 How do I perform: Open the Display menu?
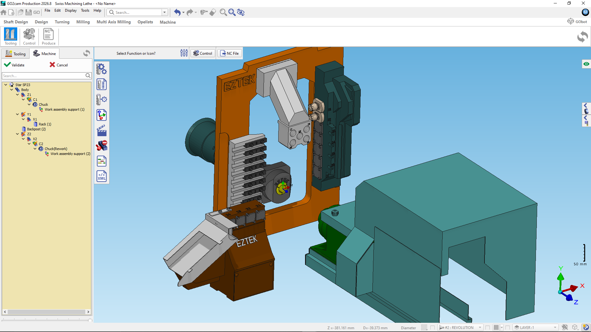pos(71,10)
